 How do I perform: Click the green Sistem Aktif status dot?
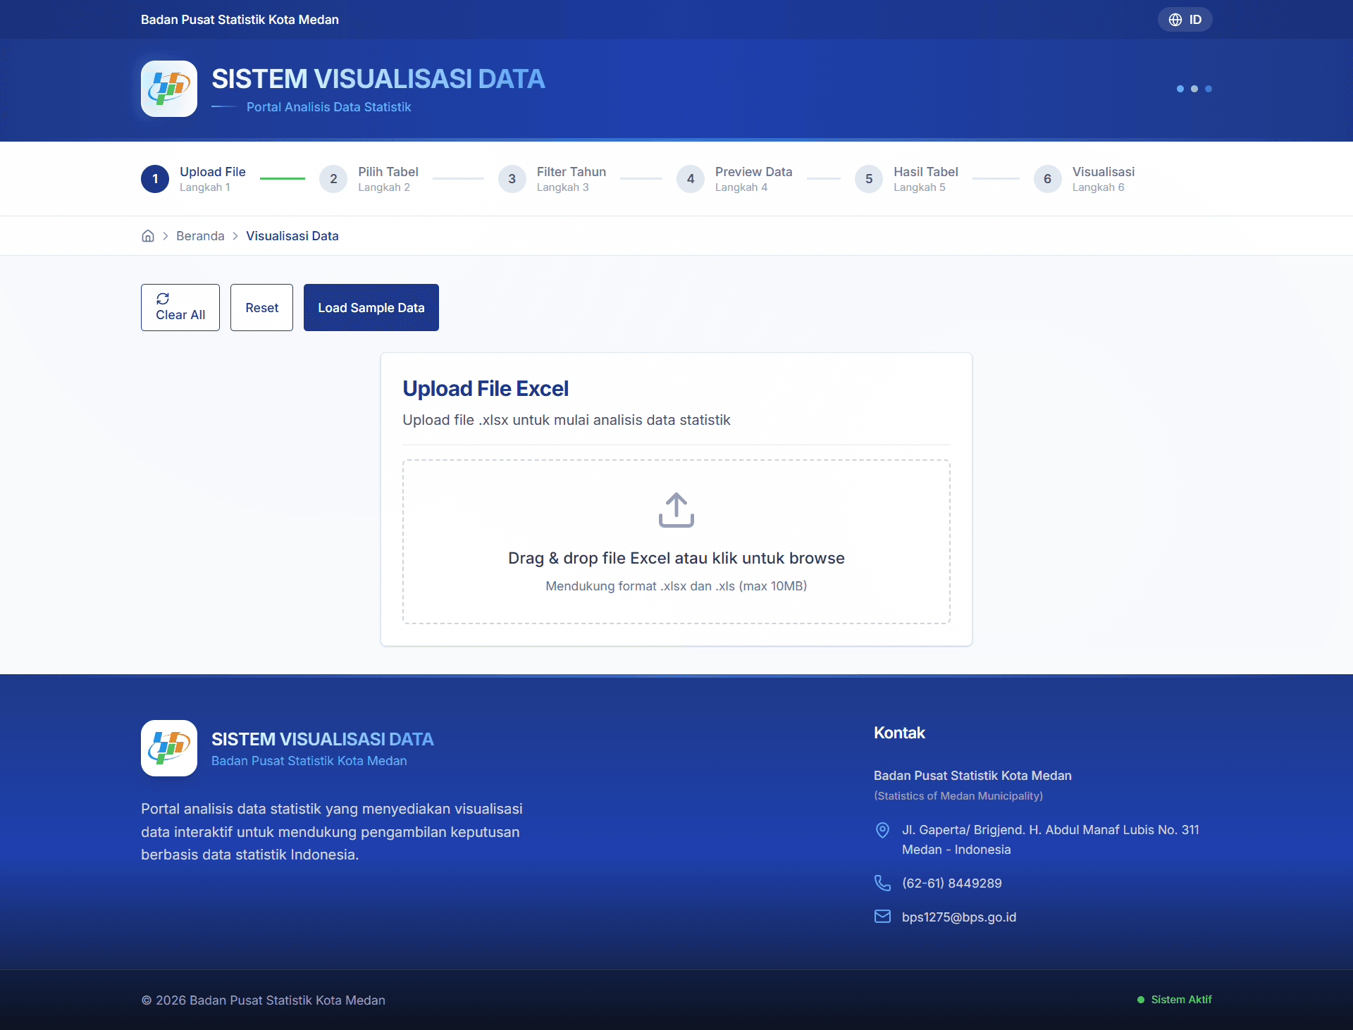(x=1141, y=1000)
